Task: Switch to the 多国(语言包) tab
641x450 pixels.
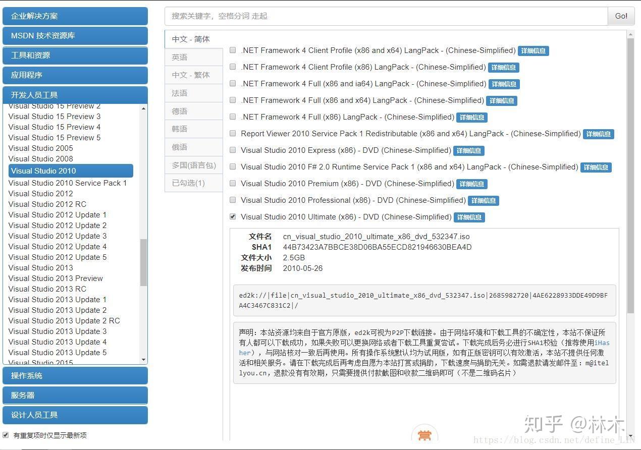Action: tap(193, 165)
